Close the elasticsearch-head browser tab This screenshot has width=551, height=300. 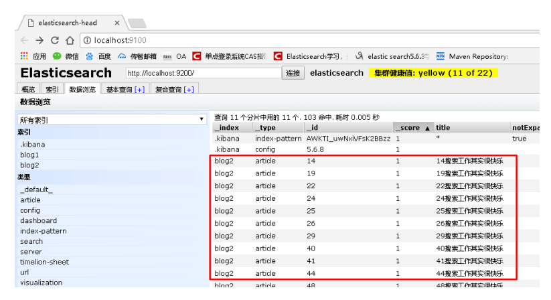point(117,23)
